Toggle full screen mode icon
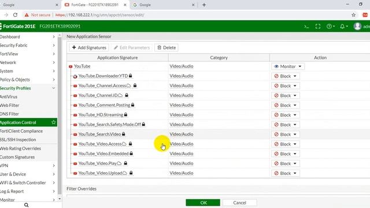This screenshot has width=370, height=208. [318, 27]
